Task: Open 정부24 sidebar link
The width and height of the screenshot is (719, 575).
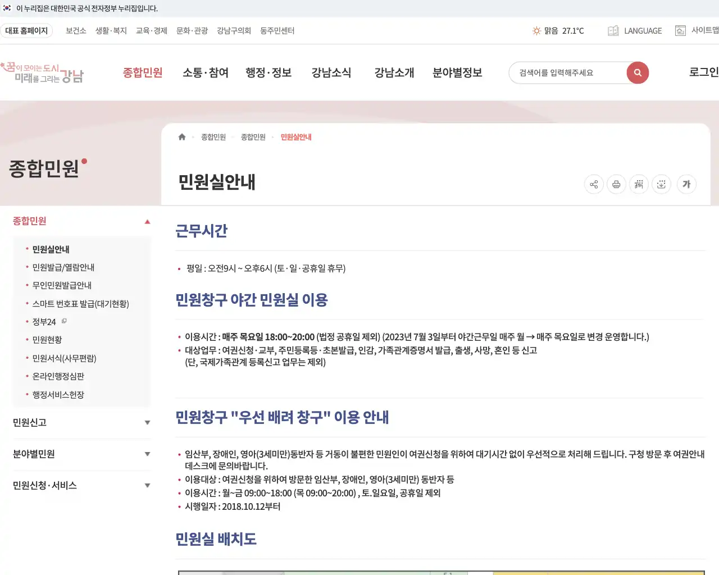Action: point(44,322)
